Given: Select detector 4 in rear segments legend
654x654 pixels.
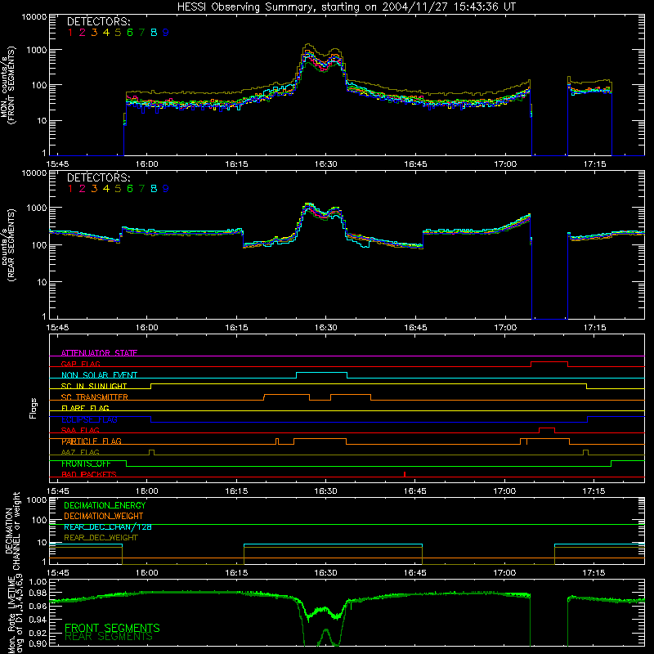Looking at the screenshot, I should (x=106, y=189).
